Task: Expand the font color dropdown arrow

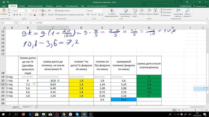Action: 37,15
